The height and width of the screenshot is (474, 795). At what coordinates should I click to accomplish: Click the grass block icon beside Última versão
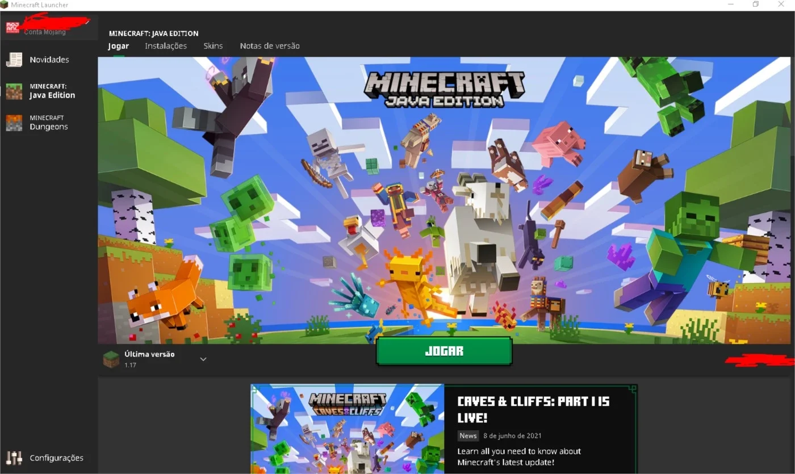pyautogui.click(x=111, y=359)
